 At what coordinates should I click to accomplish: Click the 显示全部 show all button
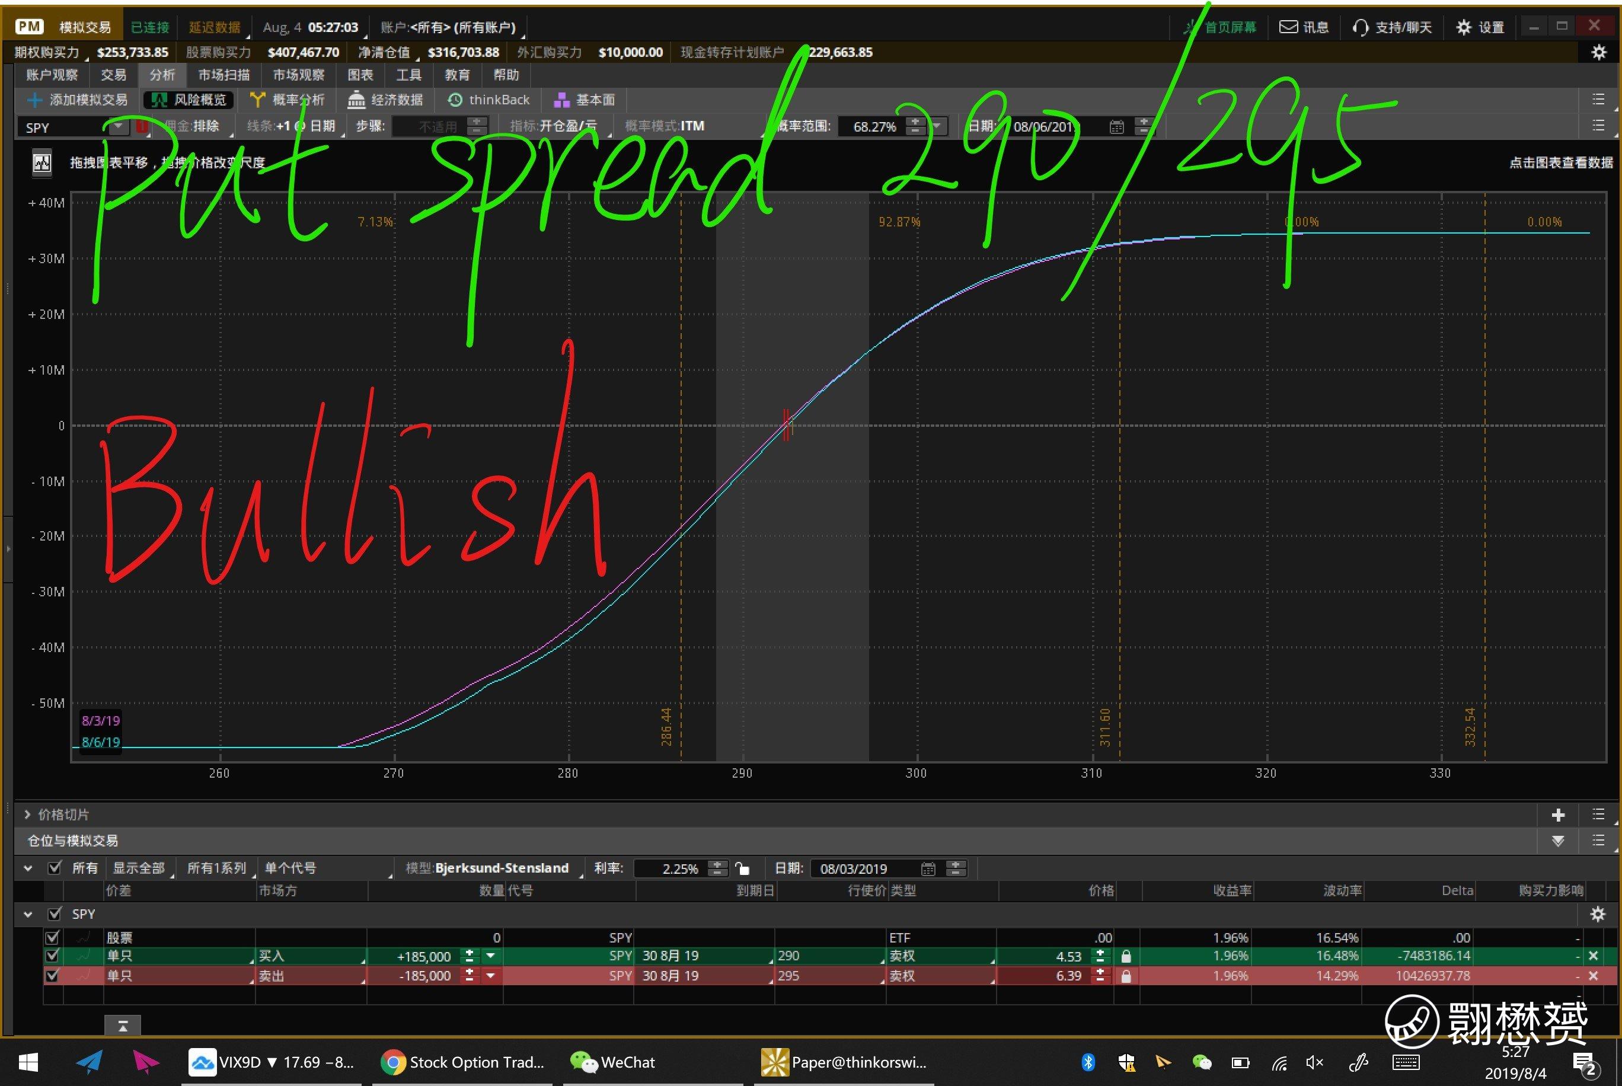coord(139,868)
